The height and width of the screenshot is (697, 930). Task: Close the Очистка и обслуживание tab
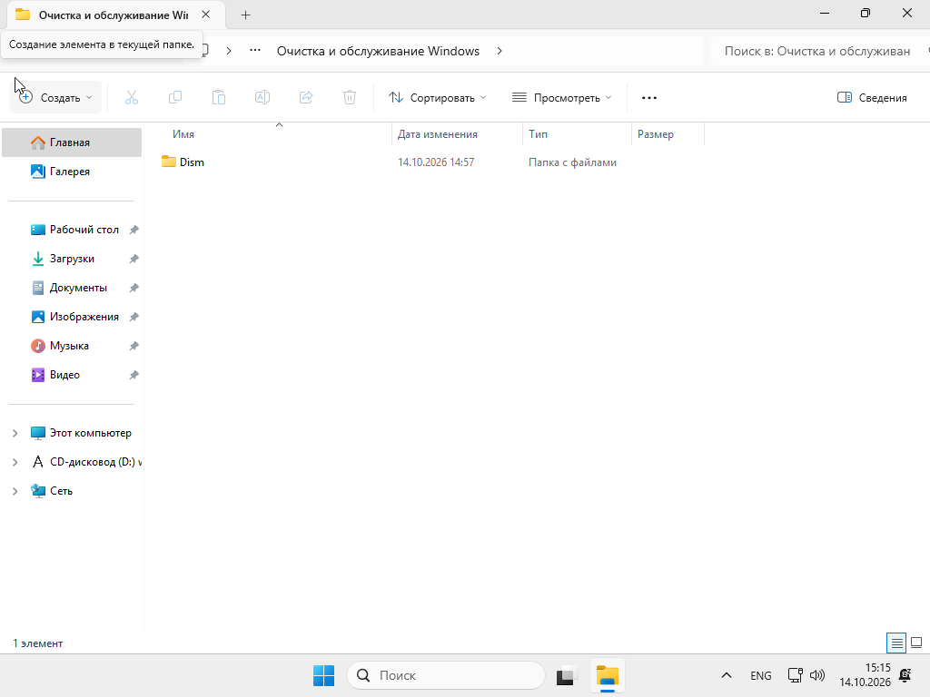pyautogui.click(x=206, y=15)
